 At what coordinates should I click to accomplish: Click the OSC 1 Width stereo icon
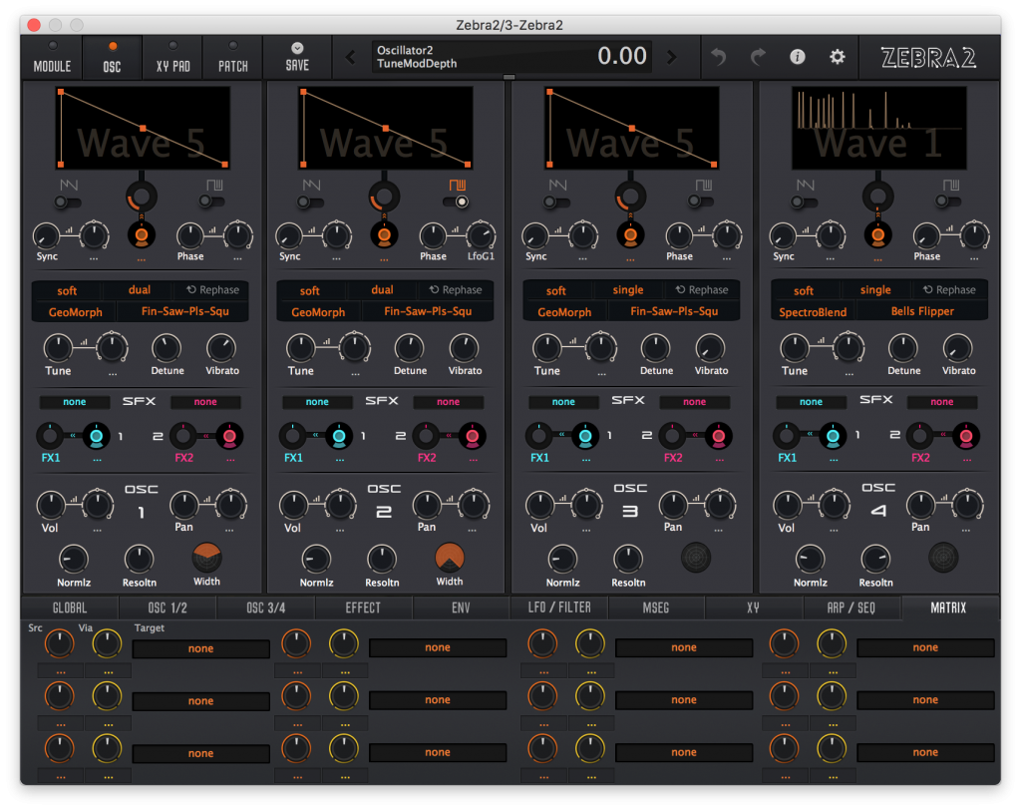[x=207, y=558]
